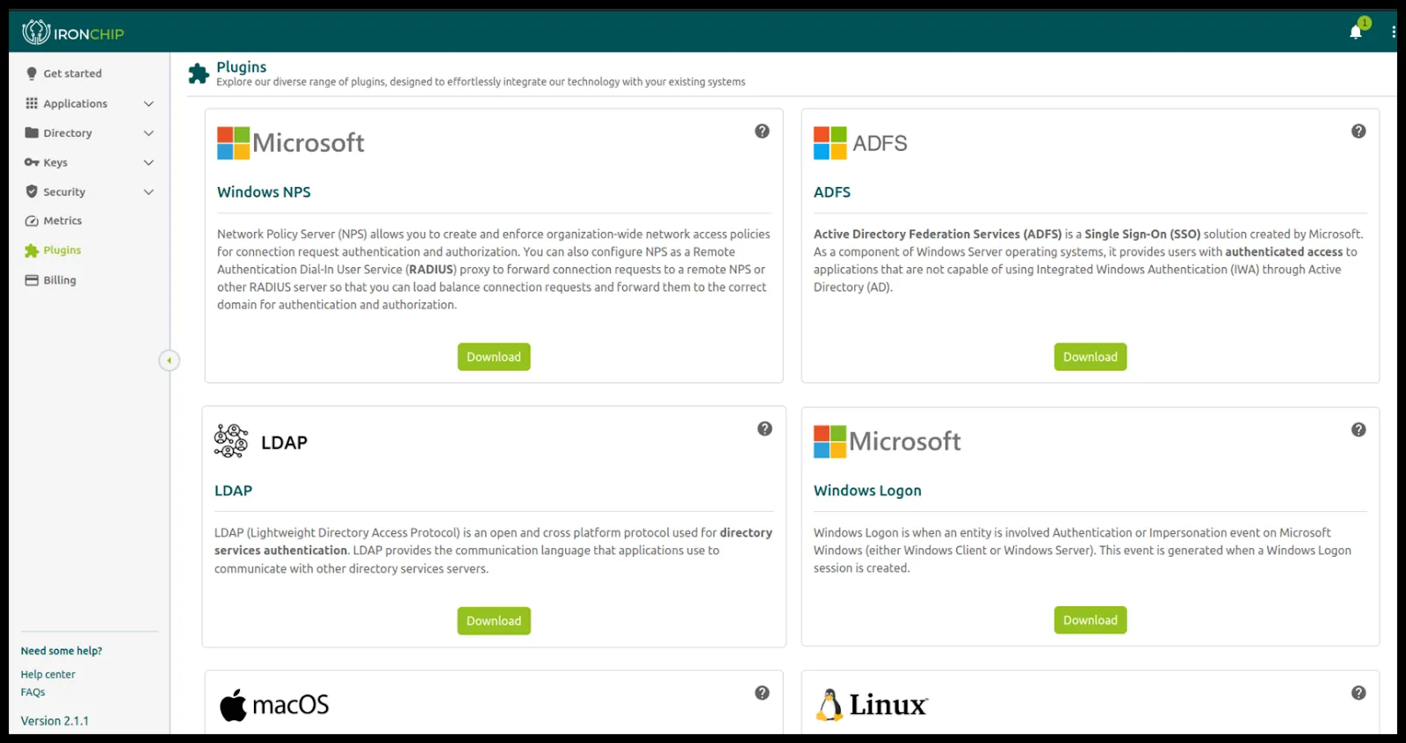This screenshot has height=743, width=1406.
Task: Open help icon on ADFS card
Action: [1359, 131]
